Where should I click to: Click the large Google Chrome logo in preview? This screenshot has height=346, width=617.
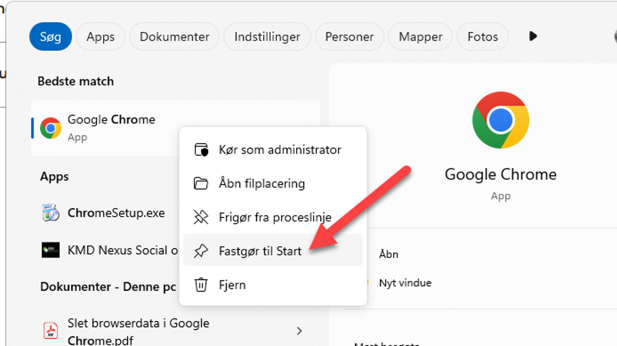tap(501, 120)
